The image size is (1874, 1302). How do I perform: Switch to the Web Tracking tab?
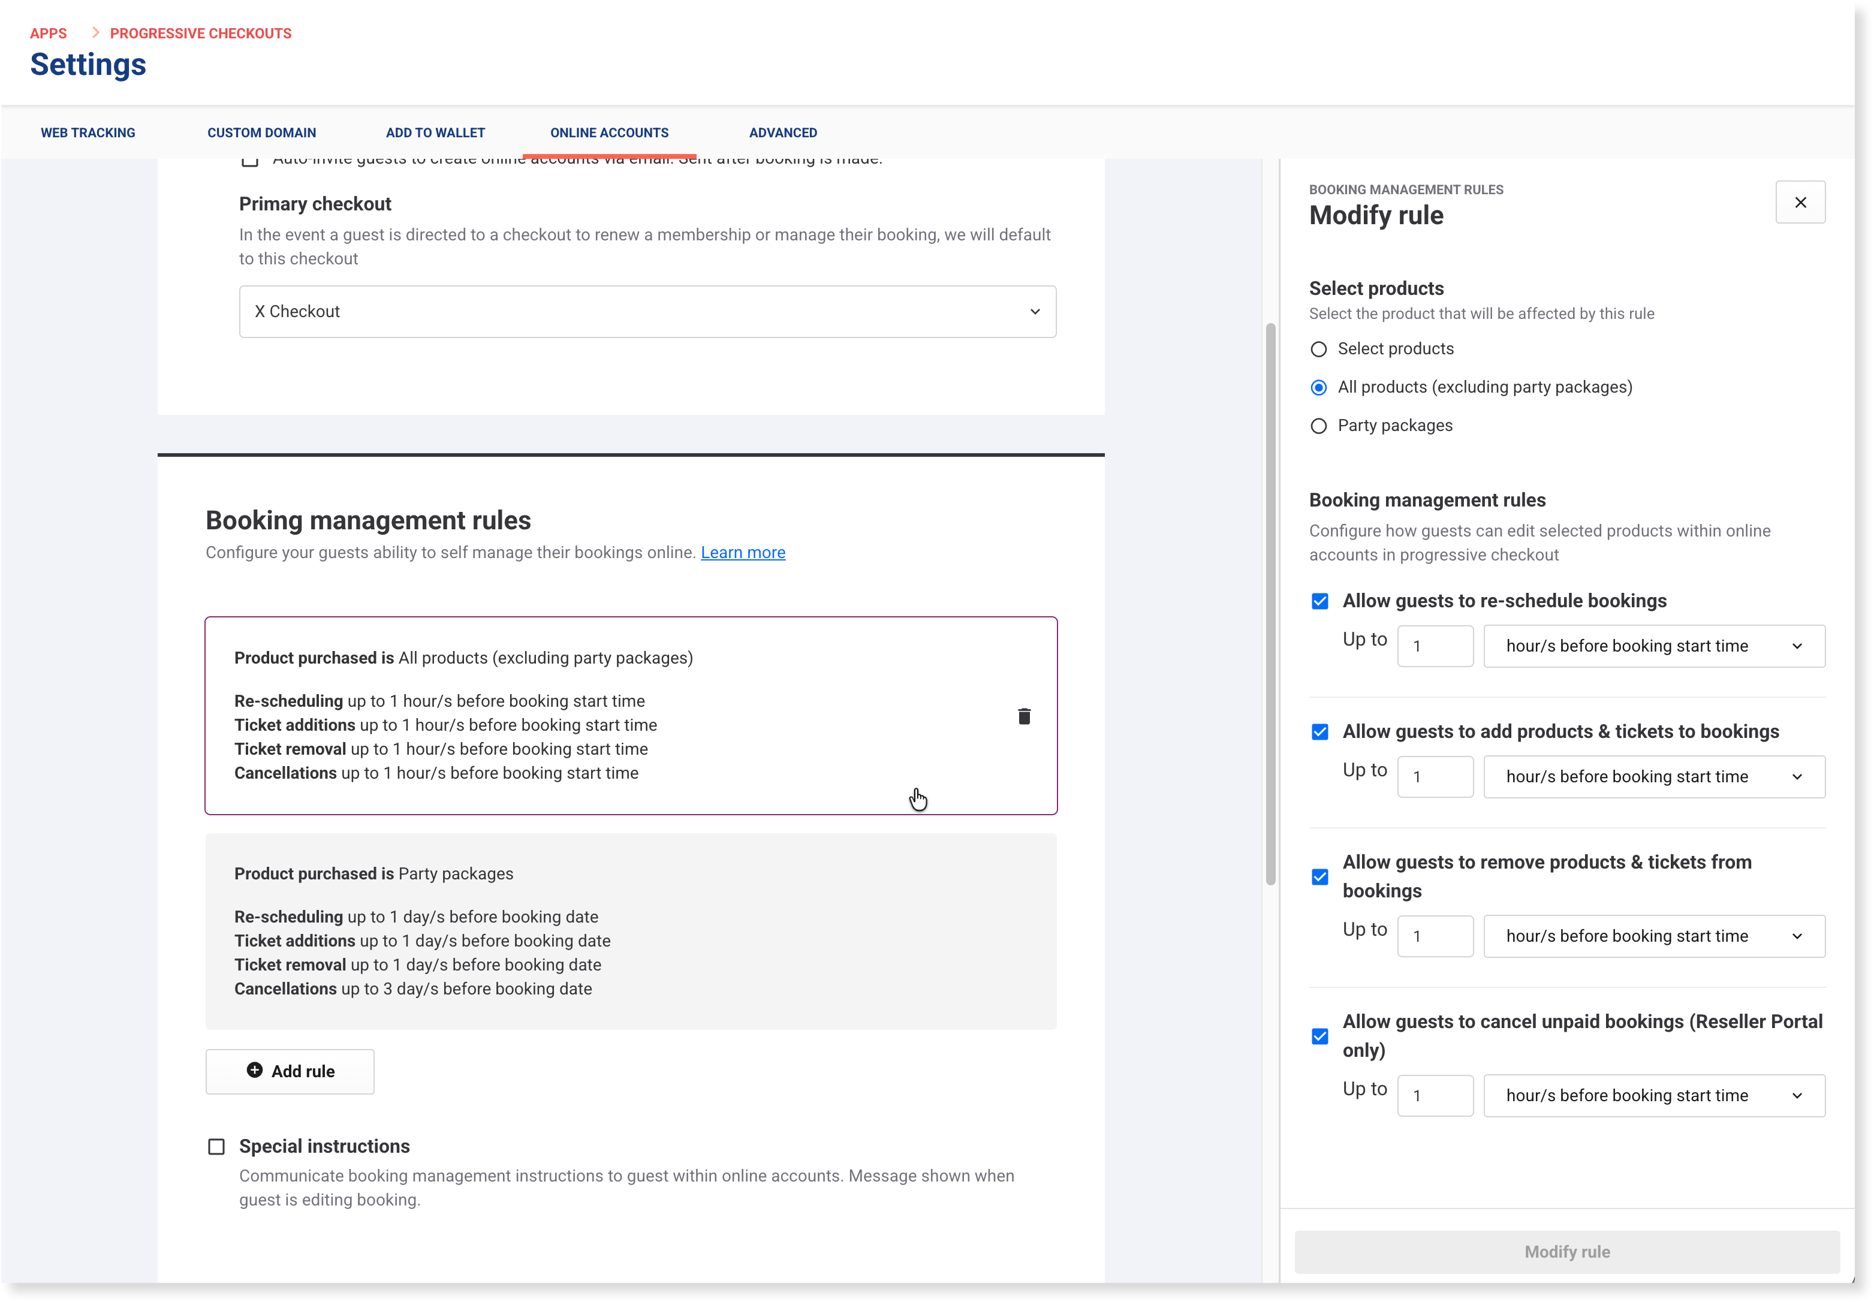(x=88, y=132)
